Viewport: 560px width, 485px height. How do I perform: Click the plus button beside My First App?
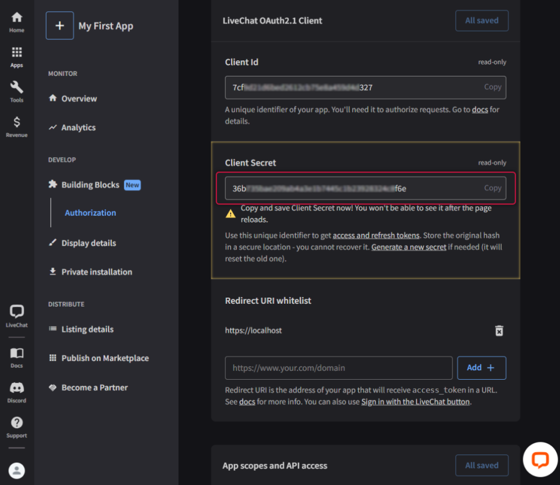coord(60,26)
